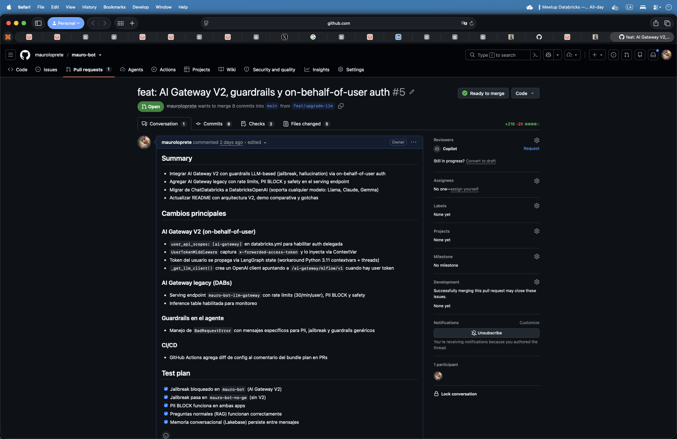This screenshot has height=439, width=677.
Task: Click the Safari share icon
Action: [x=656, y=23]
